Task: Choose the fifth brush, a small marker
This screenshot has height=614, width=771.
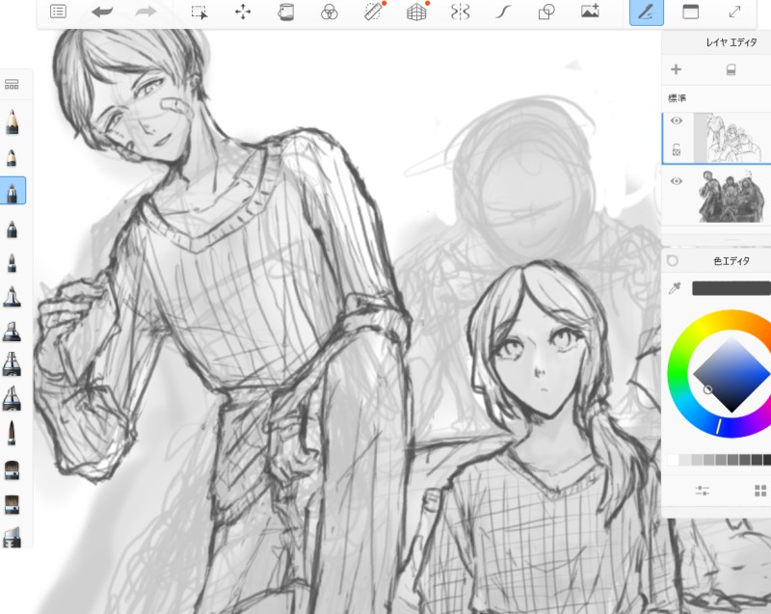Action: tap(12, 263)
